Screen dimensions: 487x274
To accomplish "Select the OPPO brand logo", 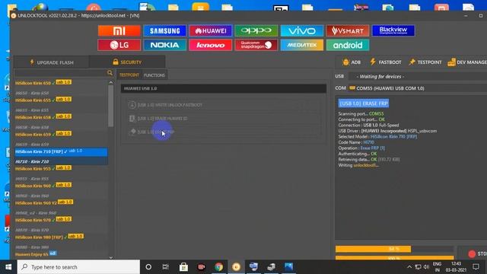I will point(256,30).
